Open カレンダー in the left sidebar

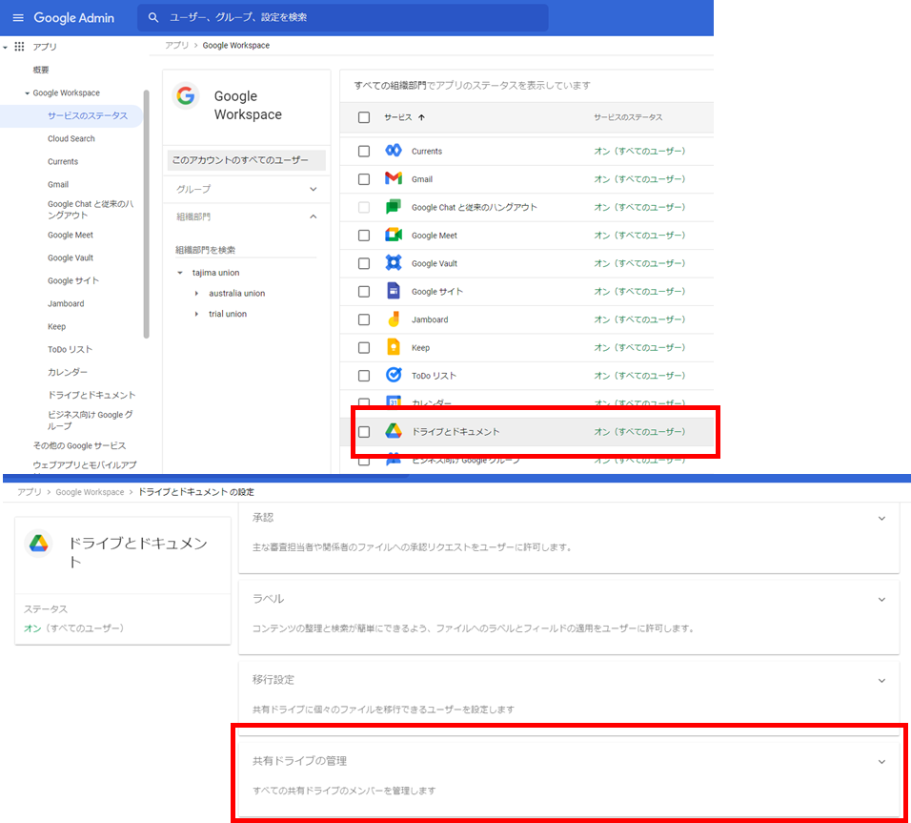[x=68, y=372]
